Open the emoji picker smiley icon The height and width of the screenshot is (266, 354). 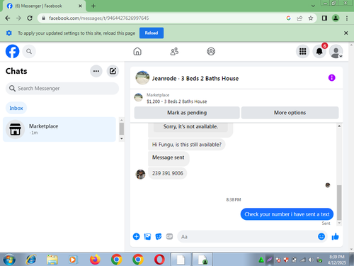[321, 236]
